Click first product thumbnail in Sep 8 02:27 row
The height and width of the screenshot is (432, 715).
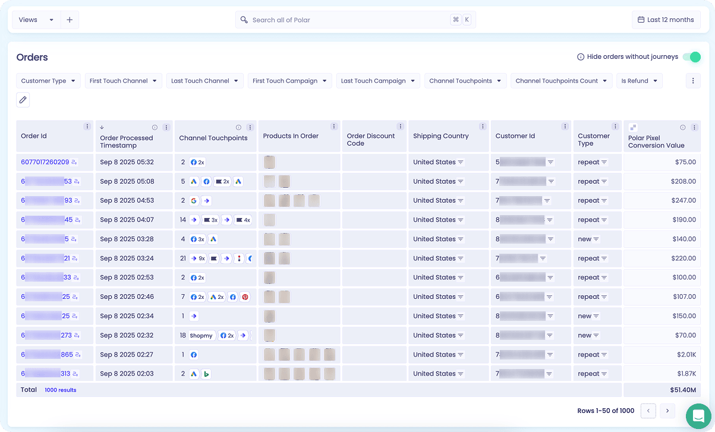pyautogui.click(x=269, y=355)
